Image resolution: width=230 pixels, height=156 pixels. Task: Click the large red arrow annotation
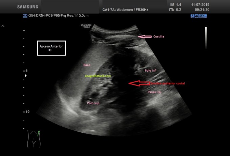click(x=139, y=83)
